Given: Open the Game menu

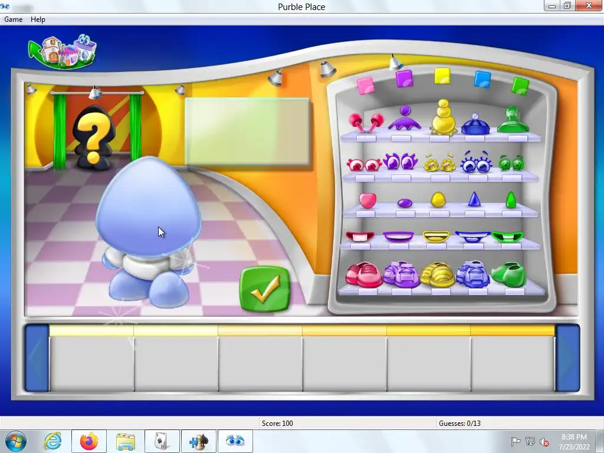Looking at the screenshot, I should click(13, 19).
